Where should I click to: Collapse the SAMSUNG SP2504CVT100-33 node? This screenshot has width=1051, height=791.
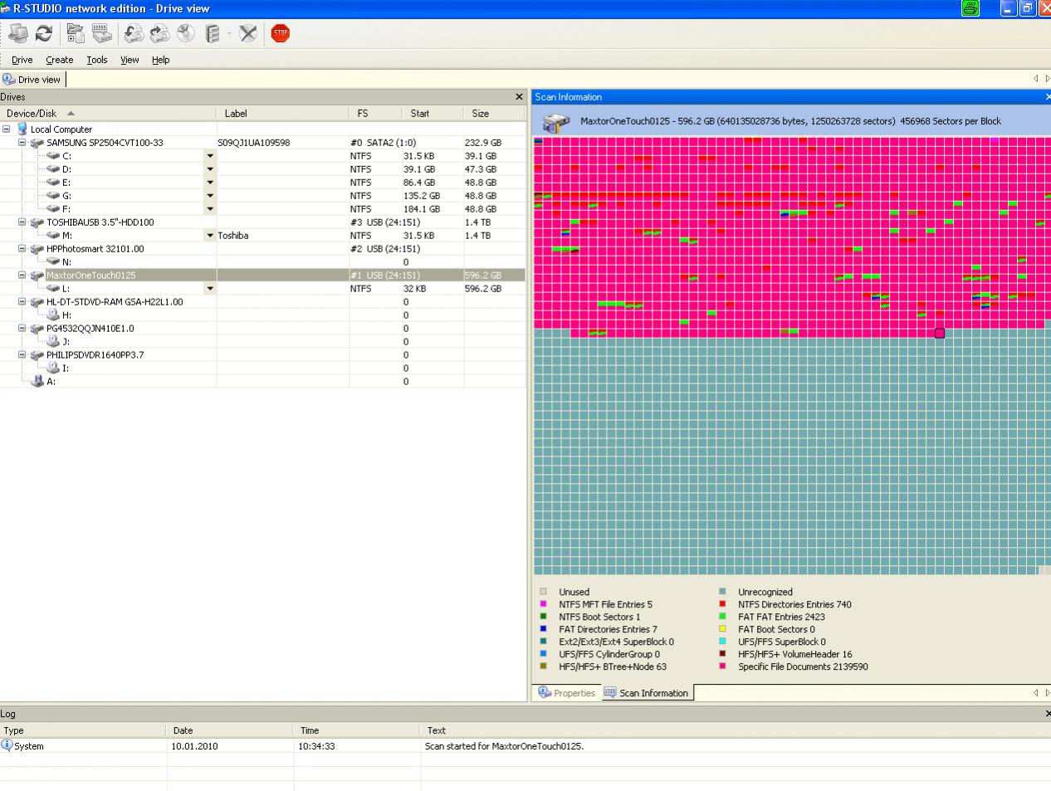[22, 143]
